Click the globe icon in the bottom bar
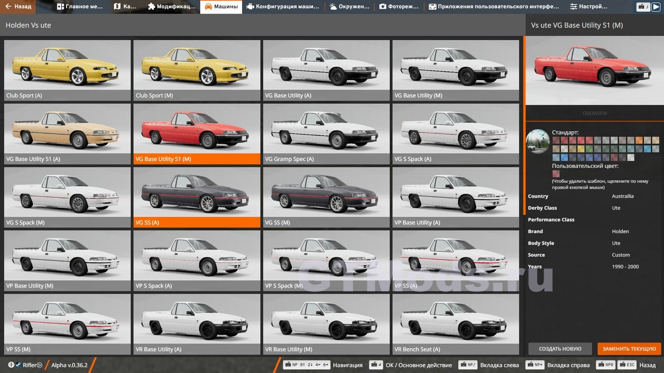 click(11, 365)
